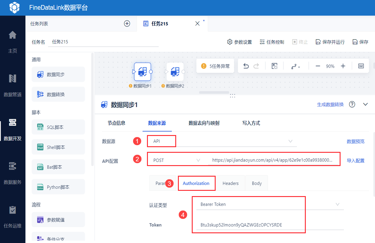This screenshot has width=375, height=243.
Task: Click the undo arrow
Action: click(246, 66)
